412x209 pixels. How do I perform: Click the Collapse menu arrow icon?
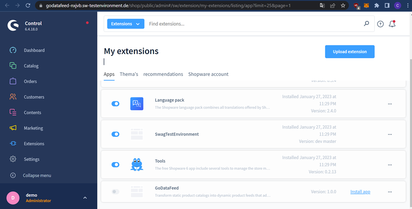click(13, 175)
